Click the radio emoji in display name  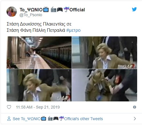(x=54, y=10)
